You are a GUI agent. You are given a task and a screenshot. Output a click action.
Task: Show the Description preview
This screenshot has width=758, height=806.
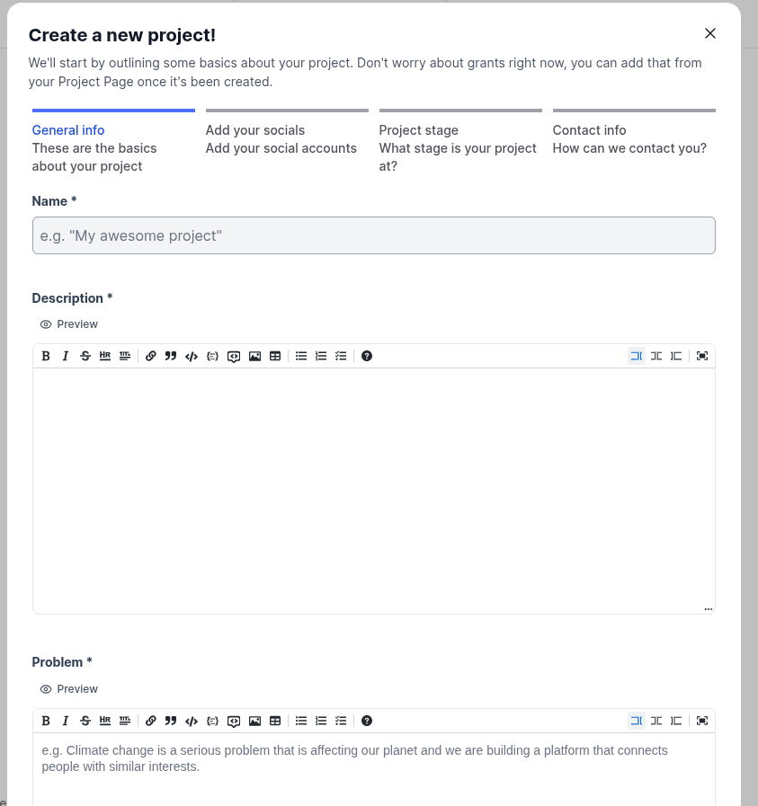68,323
